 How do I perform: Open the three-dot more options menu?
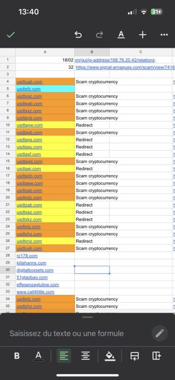click(x=164, y=35)
